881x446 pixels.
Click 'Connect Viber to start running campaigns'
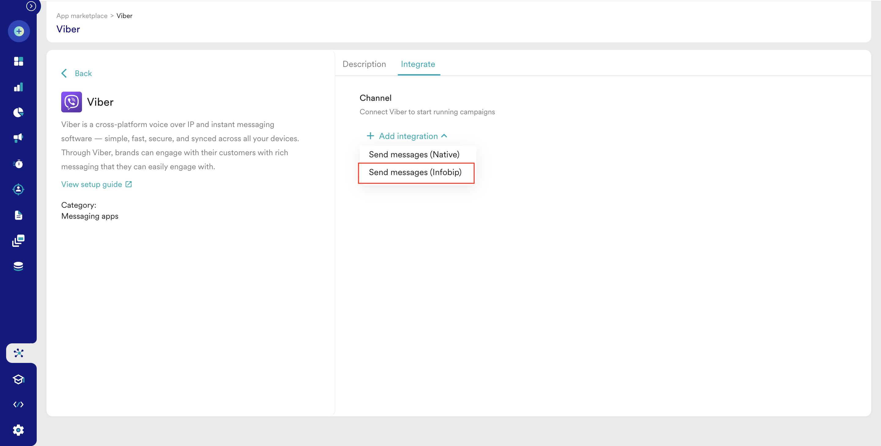point(427,112)
